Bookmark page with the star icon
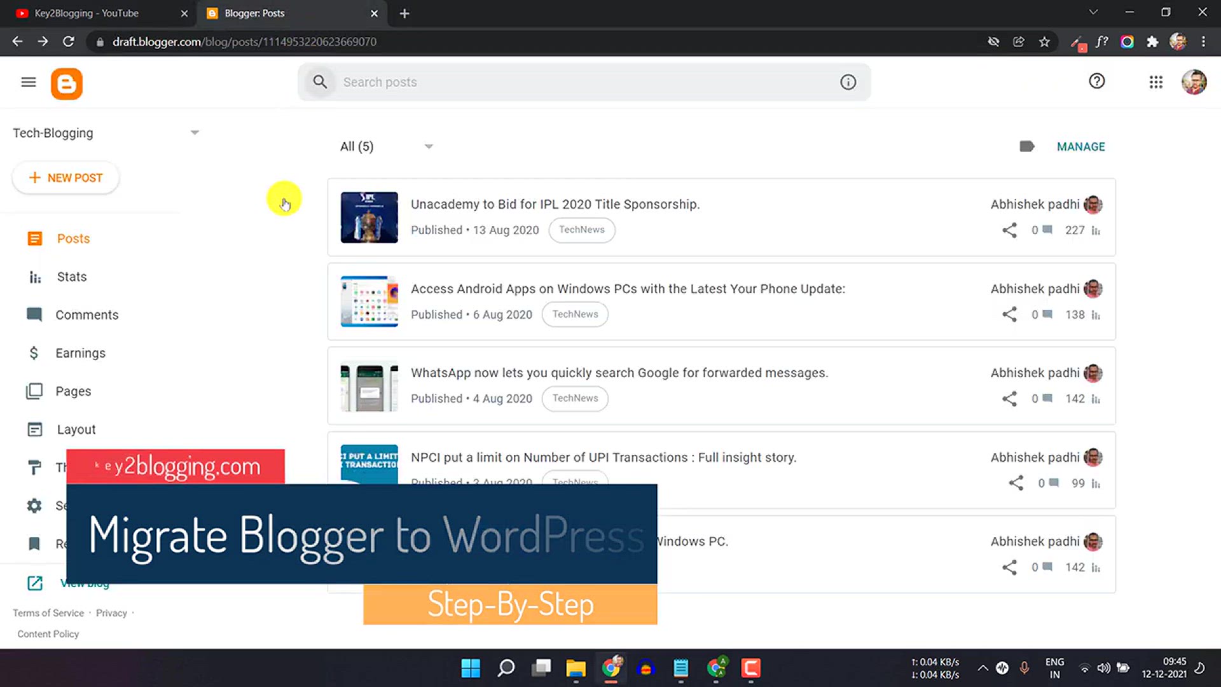This screenshot has width=1221, height=687. coord(1044,42)
